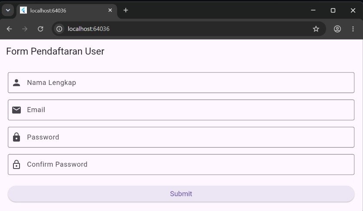Select the localhost:64036 browser tab
The width and height of the screenshot is (363, 211).
[x=67, y=10]
